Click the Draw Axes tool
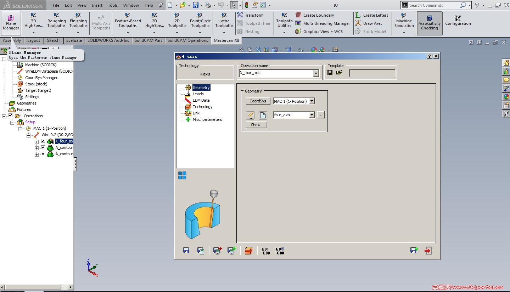 click(x=369, y=23)
